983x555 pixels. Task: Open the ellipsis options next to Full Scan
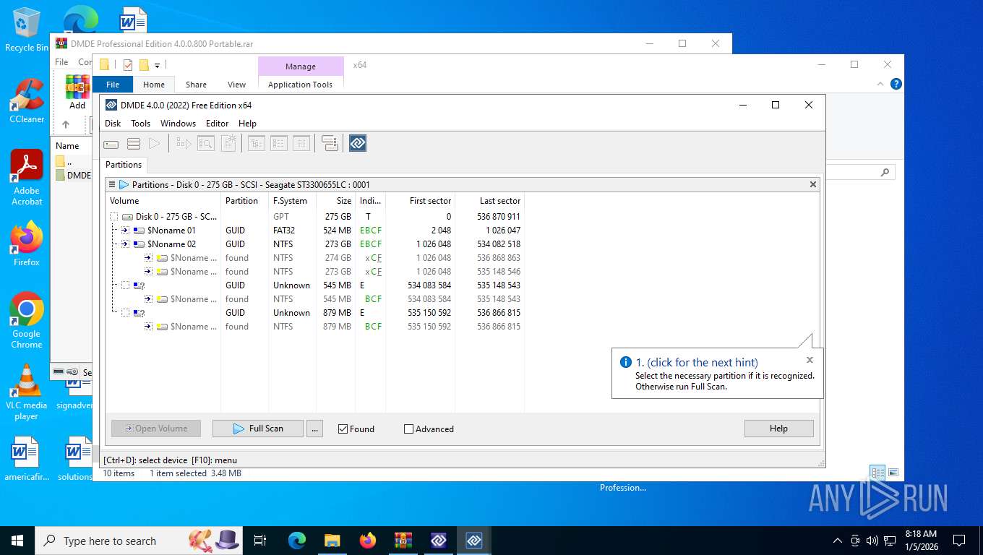314,429
